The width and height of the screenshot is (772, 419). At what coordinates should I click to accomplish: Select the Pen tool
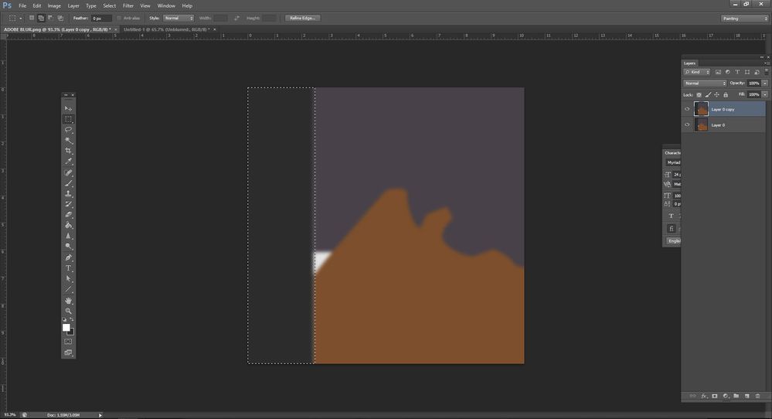[69, 257]
